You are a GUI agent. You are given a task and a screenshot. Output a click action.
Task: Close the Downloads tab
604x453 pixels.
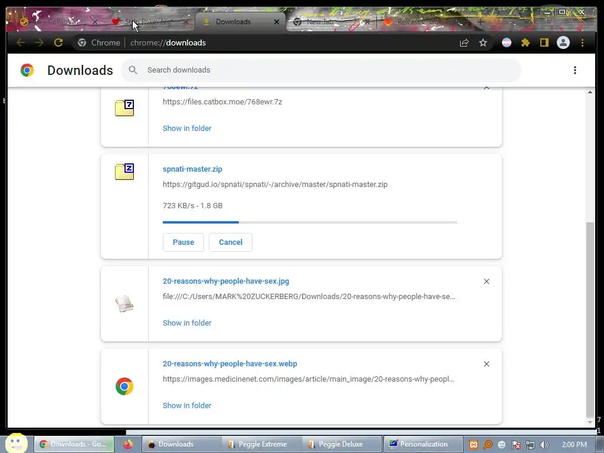coord(276,22)
